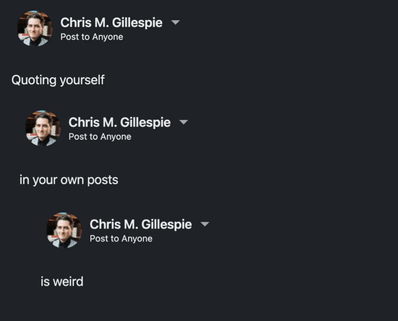The image size is (398, 321).
Task: Select 'Post to Anyone' above 'in your own posts'
Action: tap(100, 137)
